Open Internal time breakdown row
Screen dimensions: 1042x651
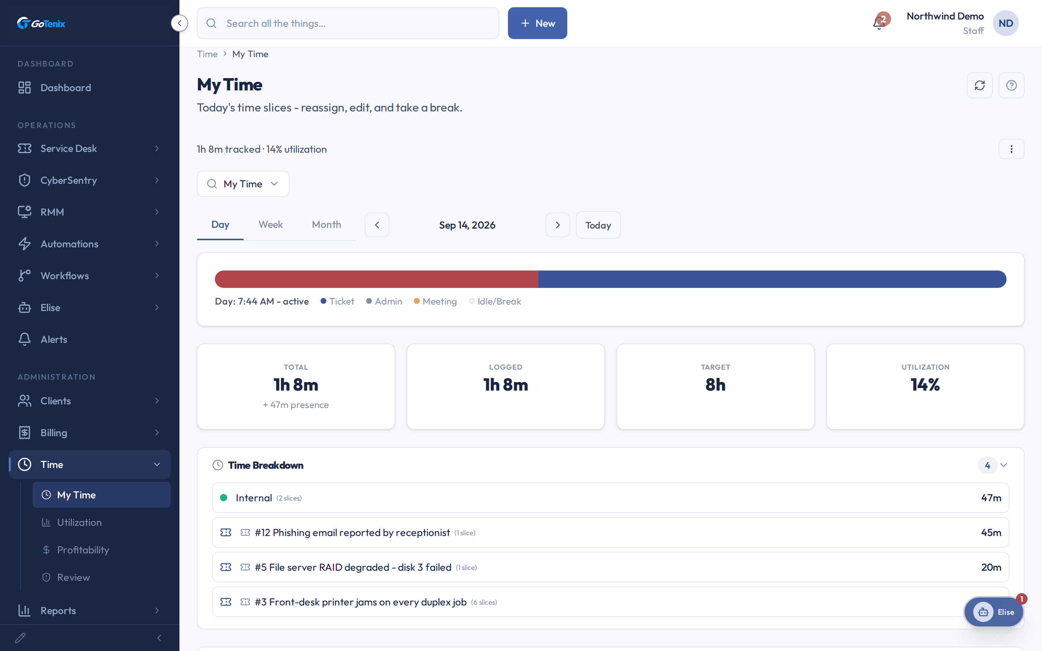point(611,498)
